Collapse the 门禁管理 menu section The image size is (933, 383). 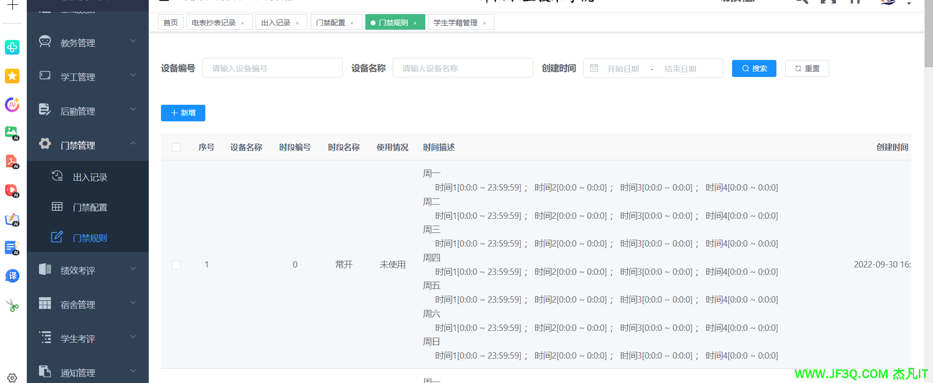[x=133, y=143]
